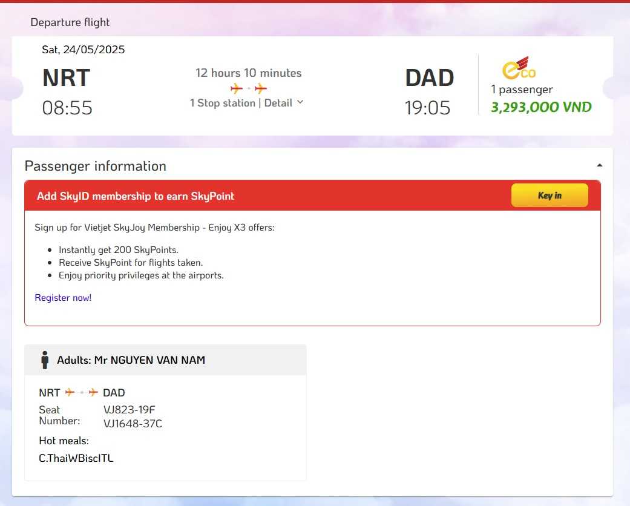
Task: Click the large DAD arrival airport code
Action: [429, 78]
